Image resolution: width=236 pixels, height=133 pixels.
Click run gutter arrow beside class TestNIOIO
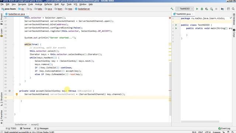[176, 25]
